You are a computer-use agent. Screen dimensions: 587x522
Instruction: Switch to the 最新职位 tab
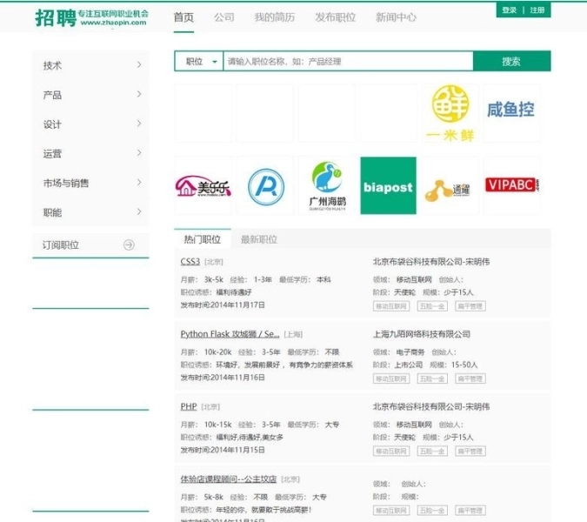259,239
